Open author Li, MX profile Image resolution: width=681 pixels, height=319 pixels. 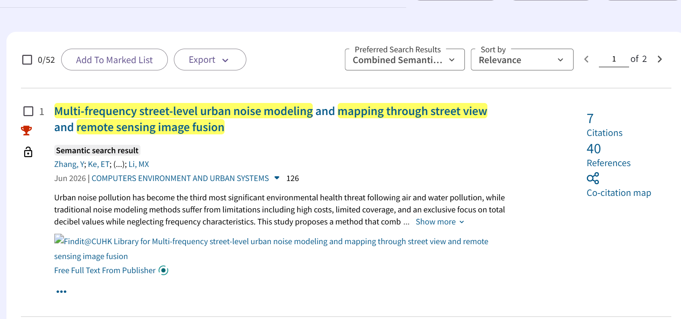pyautogui.click(x=139, y=164)
